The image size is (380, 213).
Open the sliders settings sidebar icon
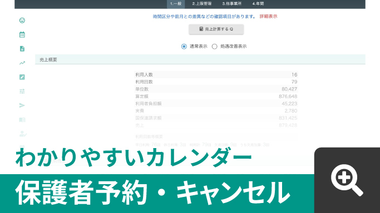tap(22, 92)
